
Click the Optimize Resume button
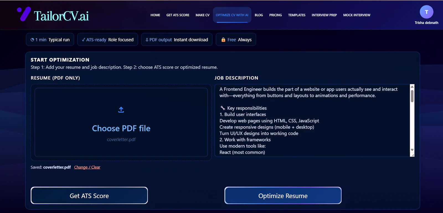[x=283, y=196]
